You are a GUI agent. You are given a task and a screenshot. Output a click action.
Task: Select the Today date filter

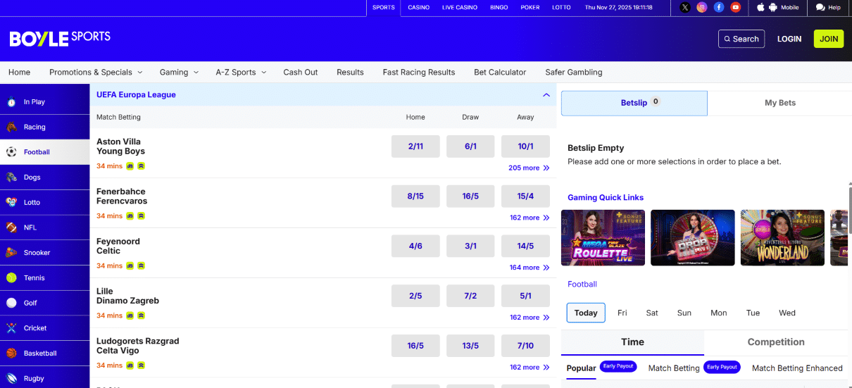coord(586,313)
